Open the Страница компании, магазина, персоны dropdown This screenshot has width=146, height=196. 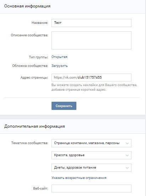91,143
